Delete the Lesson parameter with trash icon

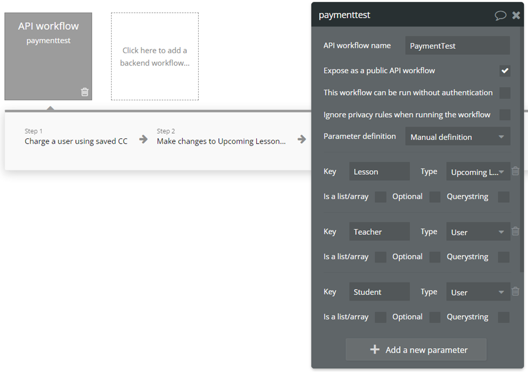point(515,171)
